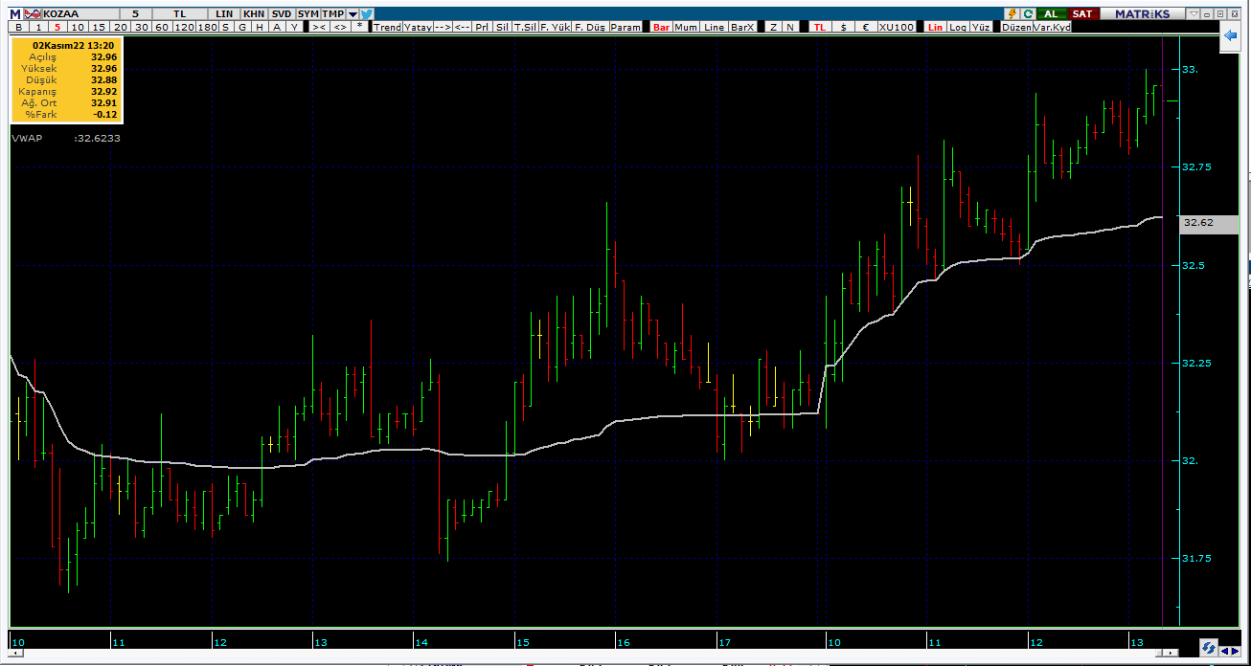The width and height of the screenshot is (1251, 666).
Task: Click the LIN header button
Action: pos(224,14)
